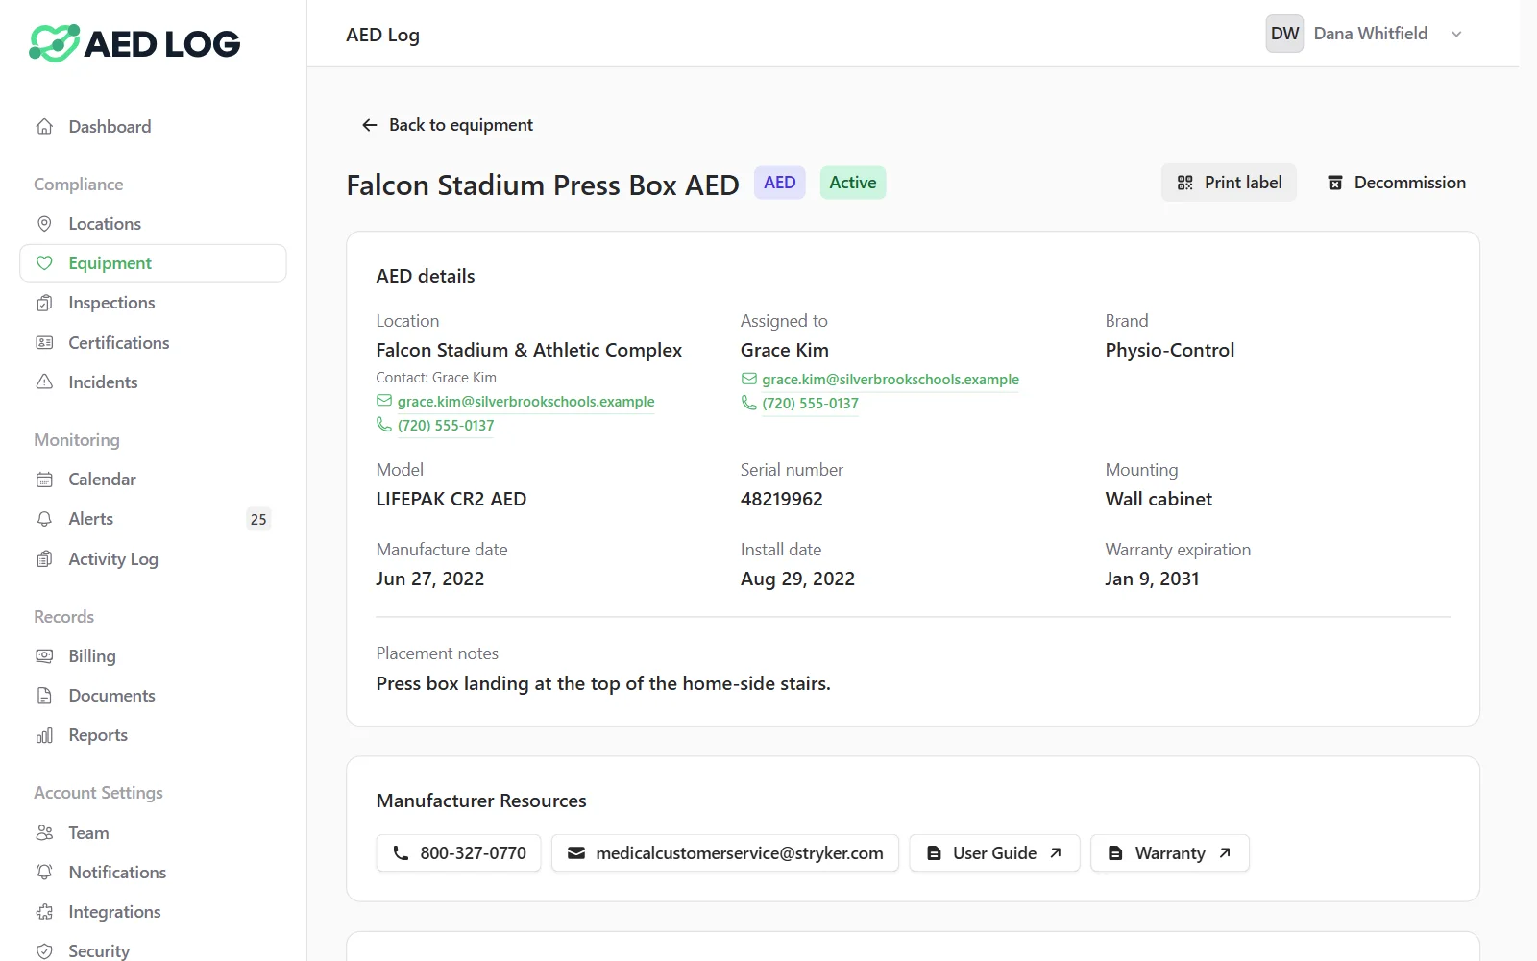Click the AED type badge
The width and height of the screenshot is (1537, 961).
point(779,183)
